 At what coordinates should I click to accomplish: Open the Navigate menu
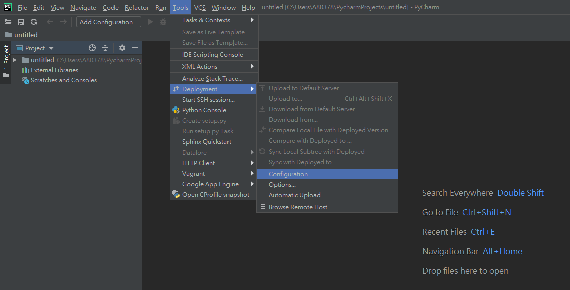[83, 7]
